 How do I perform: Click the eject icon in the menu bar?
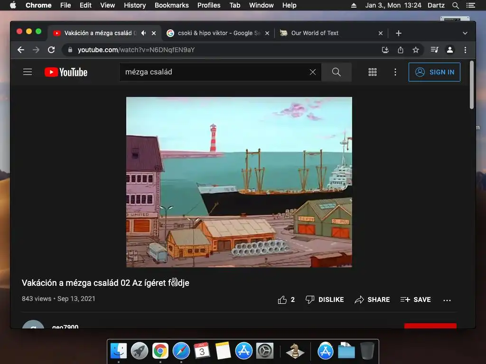point(354,5)
